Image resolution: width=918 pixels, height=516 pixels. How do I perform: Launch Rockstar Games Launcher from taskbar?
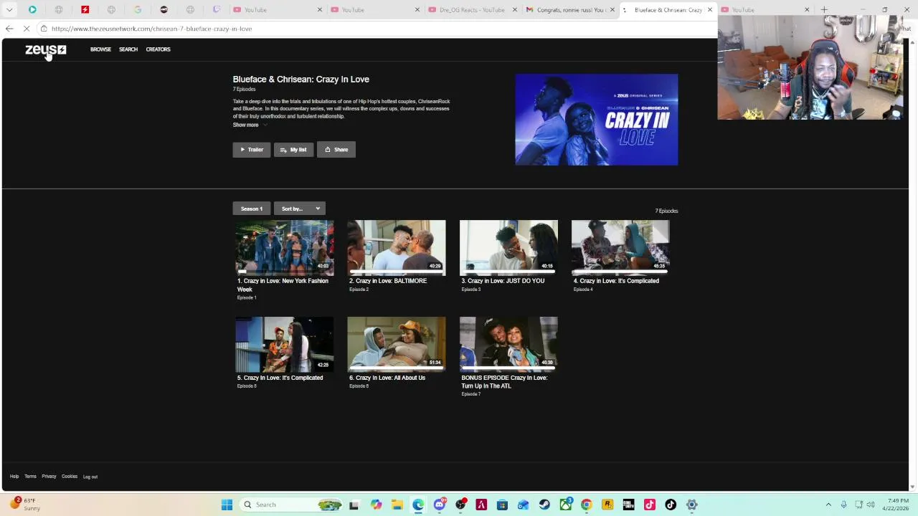pos(607,505)
